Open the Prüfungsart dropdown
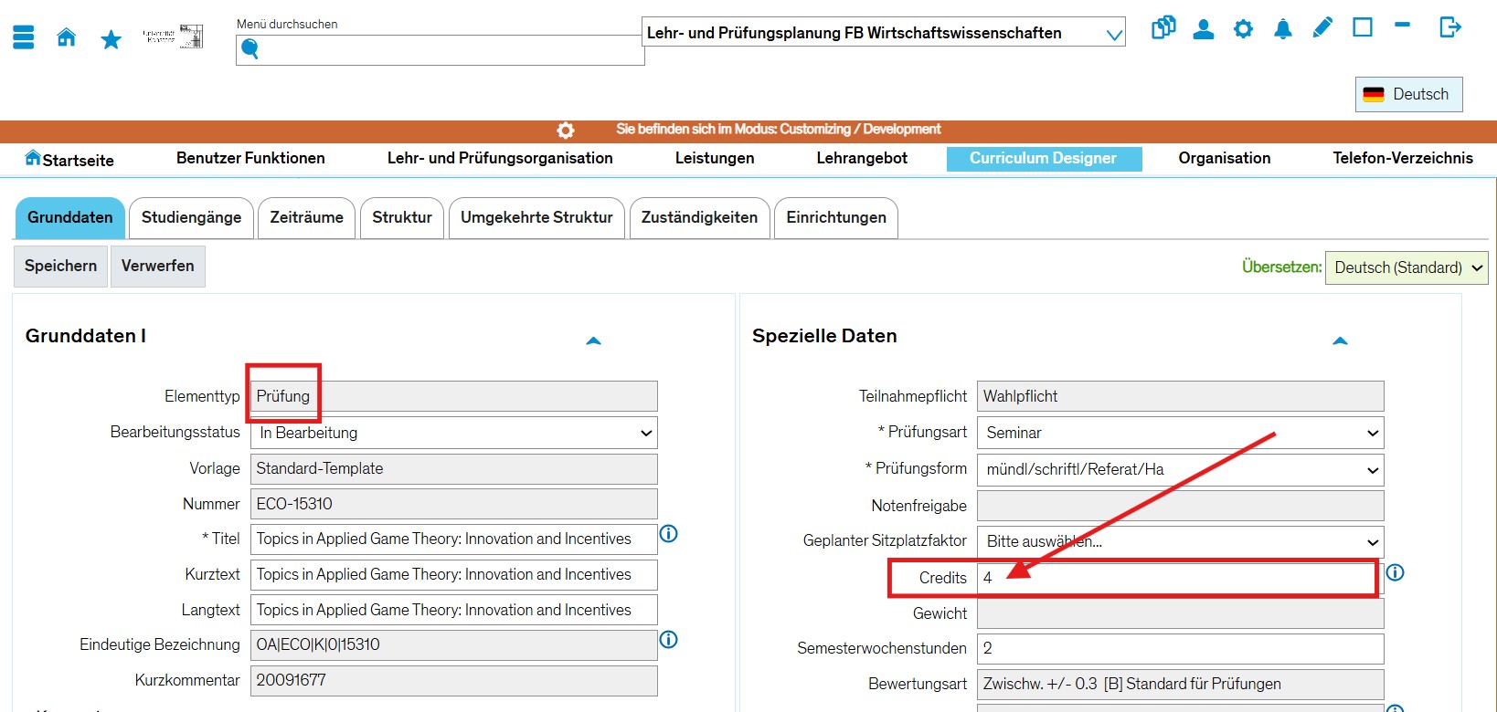The height and width of the screenshot is (712, 1497). coord(1180,433)
